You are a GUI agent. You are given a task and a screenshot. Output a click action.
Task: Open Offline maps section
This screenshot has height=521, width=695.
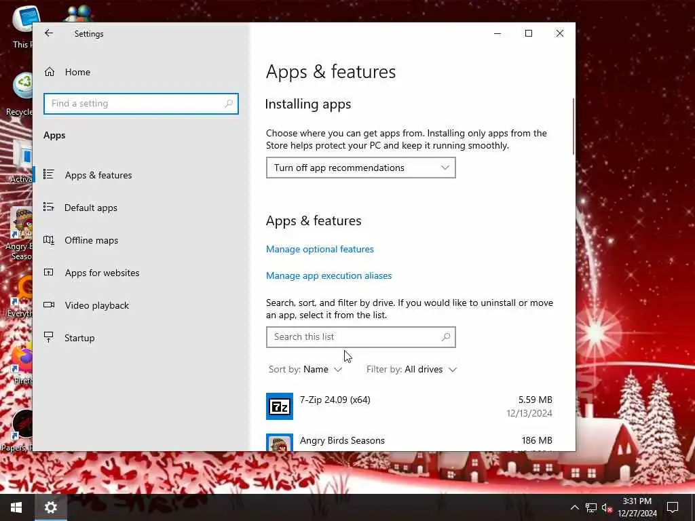pos(141,240)
